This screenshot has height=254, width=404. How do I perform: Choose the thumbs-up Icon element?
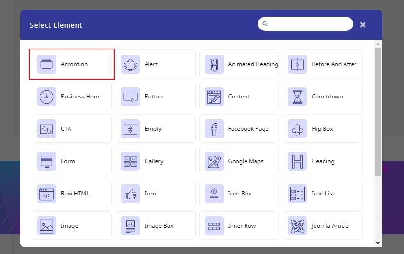130,194
